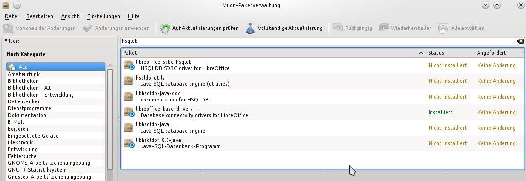Select the Elektronik category
526x181 pixels.
(x=56, y=142)
